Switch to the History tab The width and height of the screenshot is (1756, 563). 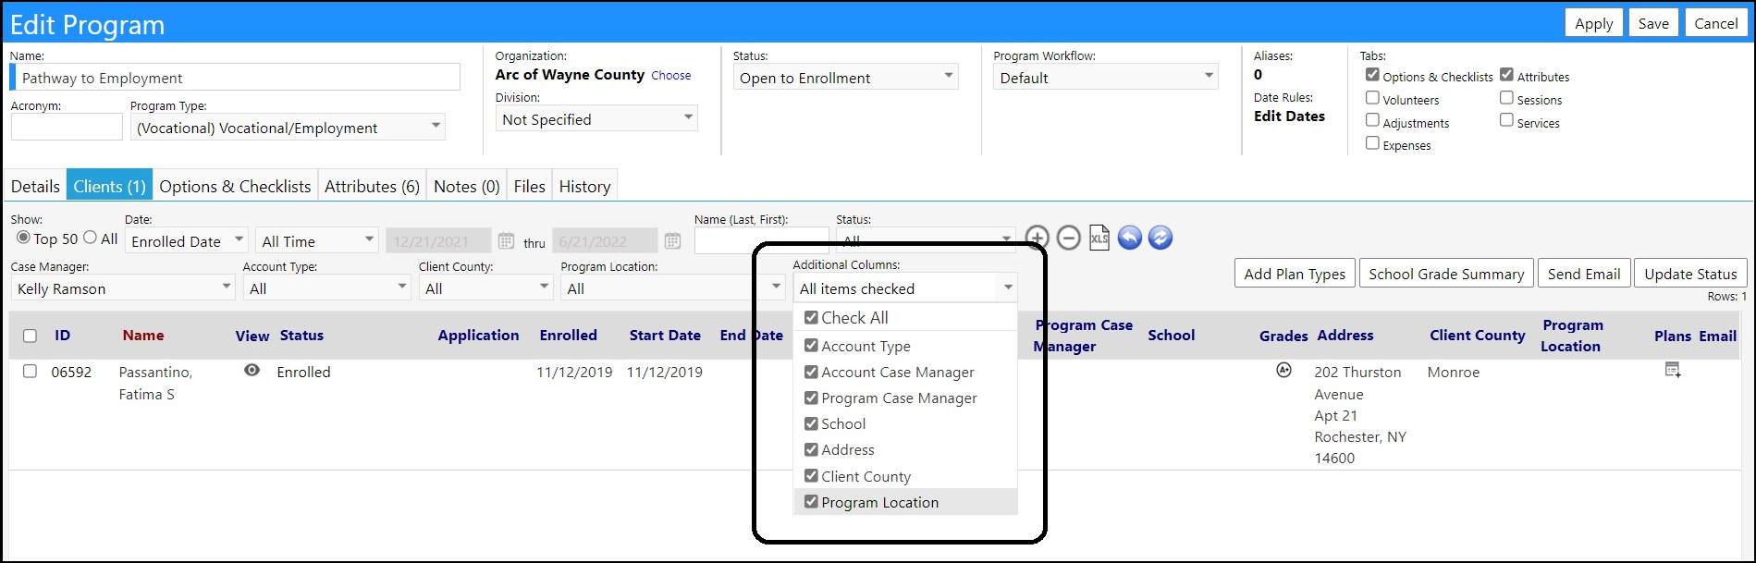584,186
